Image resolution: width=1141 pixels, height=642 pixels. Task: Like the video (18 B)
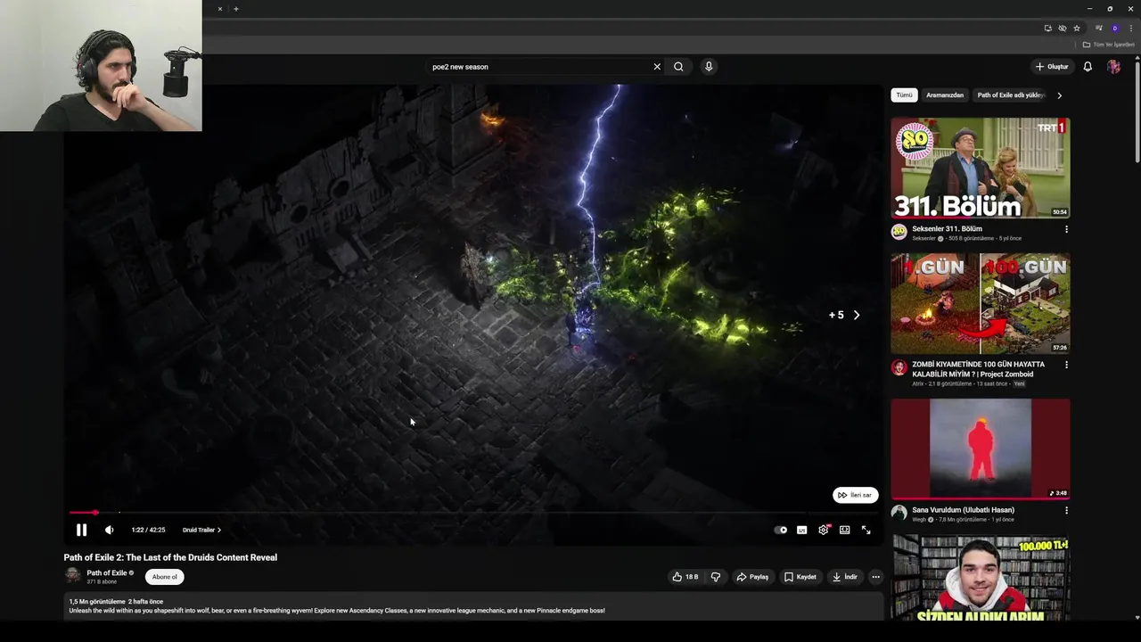[685, 577]
